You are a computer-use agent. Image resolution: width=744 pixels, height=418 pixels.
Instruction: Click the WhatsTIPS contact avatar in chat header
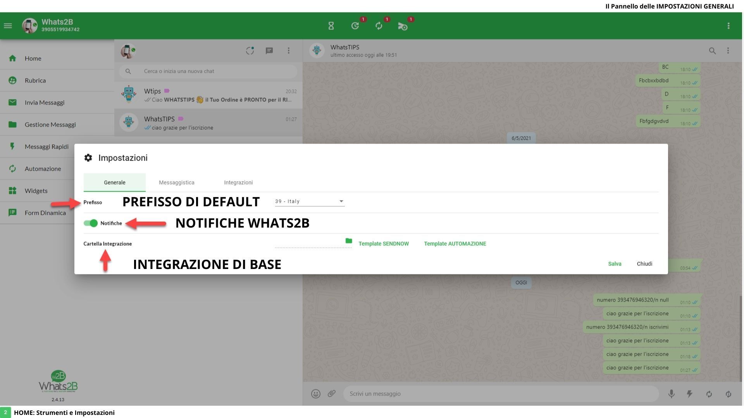click(x=317, y=51)
